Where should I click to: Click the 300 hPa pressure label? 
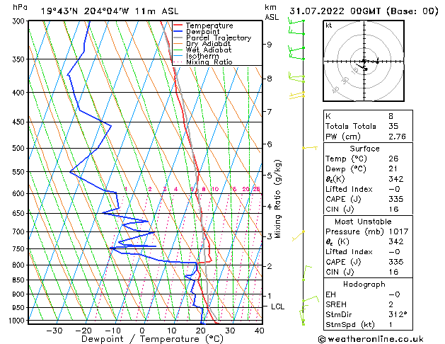coord(20,21)
